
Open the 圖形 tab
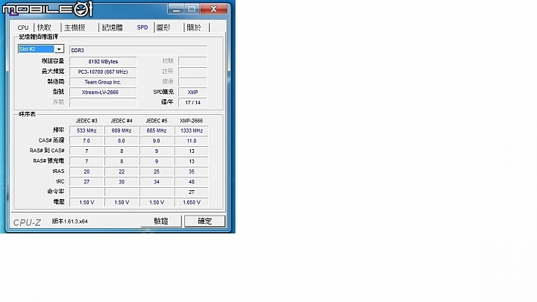pyautogui.click(x=163, y=28)
